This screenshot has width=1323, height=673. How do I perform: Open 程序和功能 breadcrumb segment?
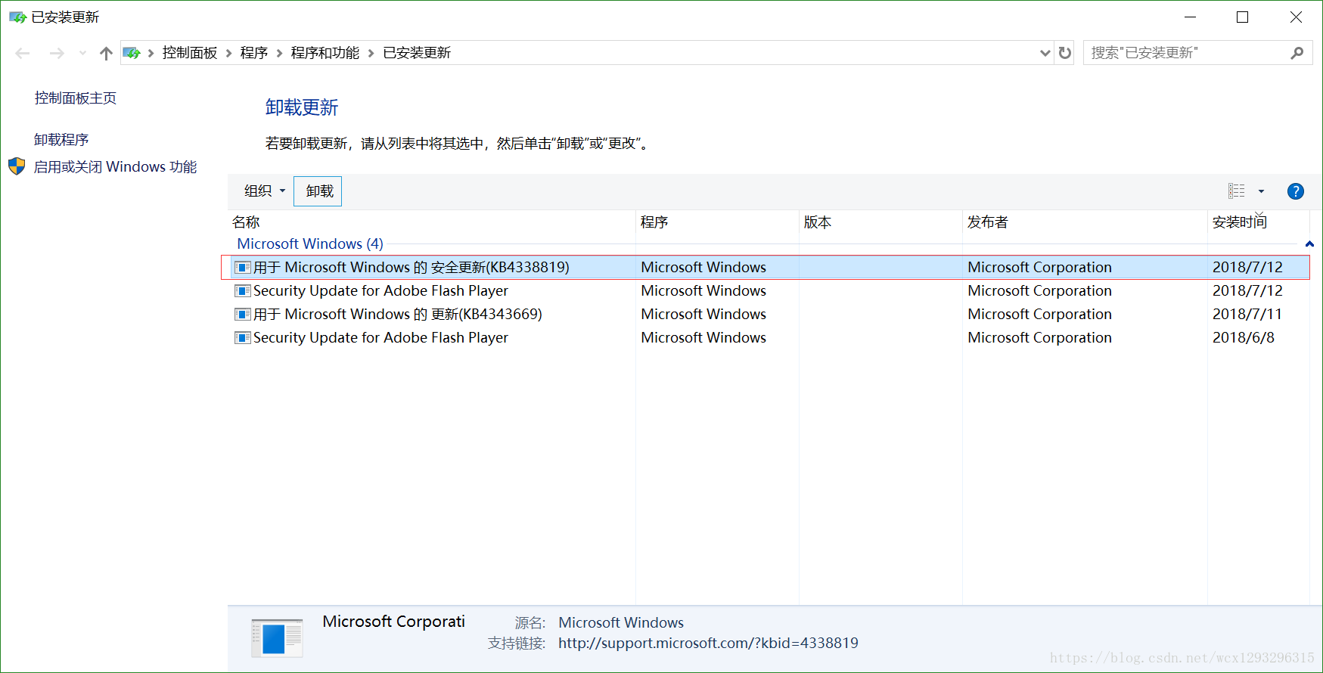coord(325,53)
